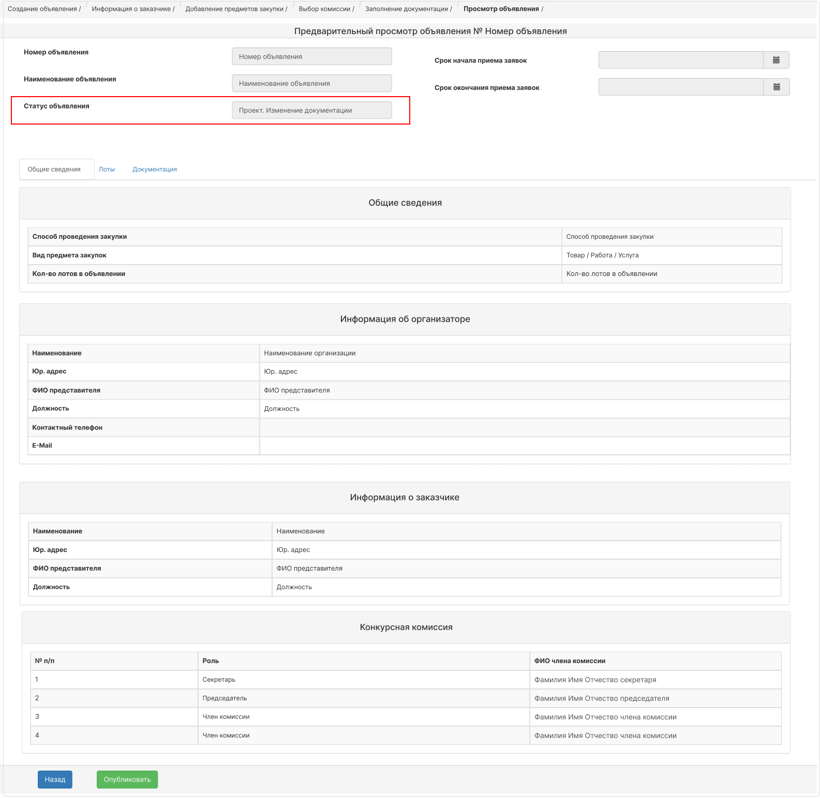Viewport: 820px width, 798px height.
Task: Click 'Фамилия Имя Отчество председателя' cell
Action: 655,698
